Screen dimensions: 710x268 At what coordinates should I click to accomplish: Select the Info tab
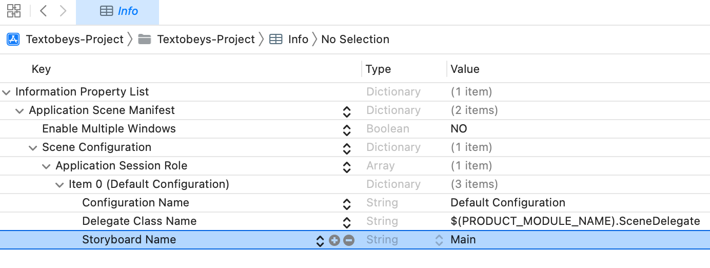pyautogui.click(x=117, y=12)
